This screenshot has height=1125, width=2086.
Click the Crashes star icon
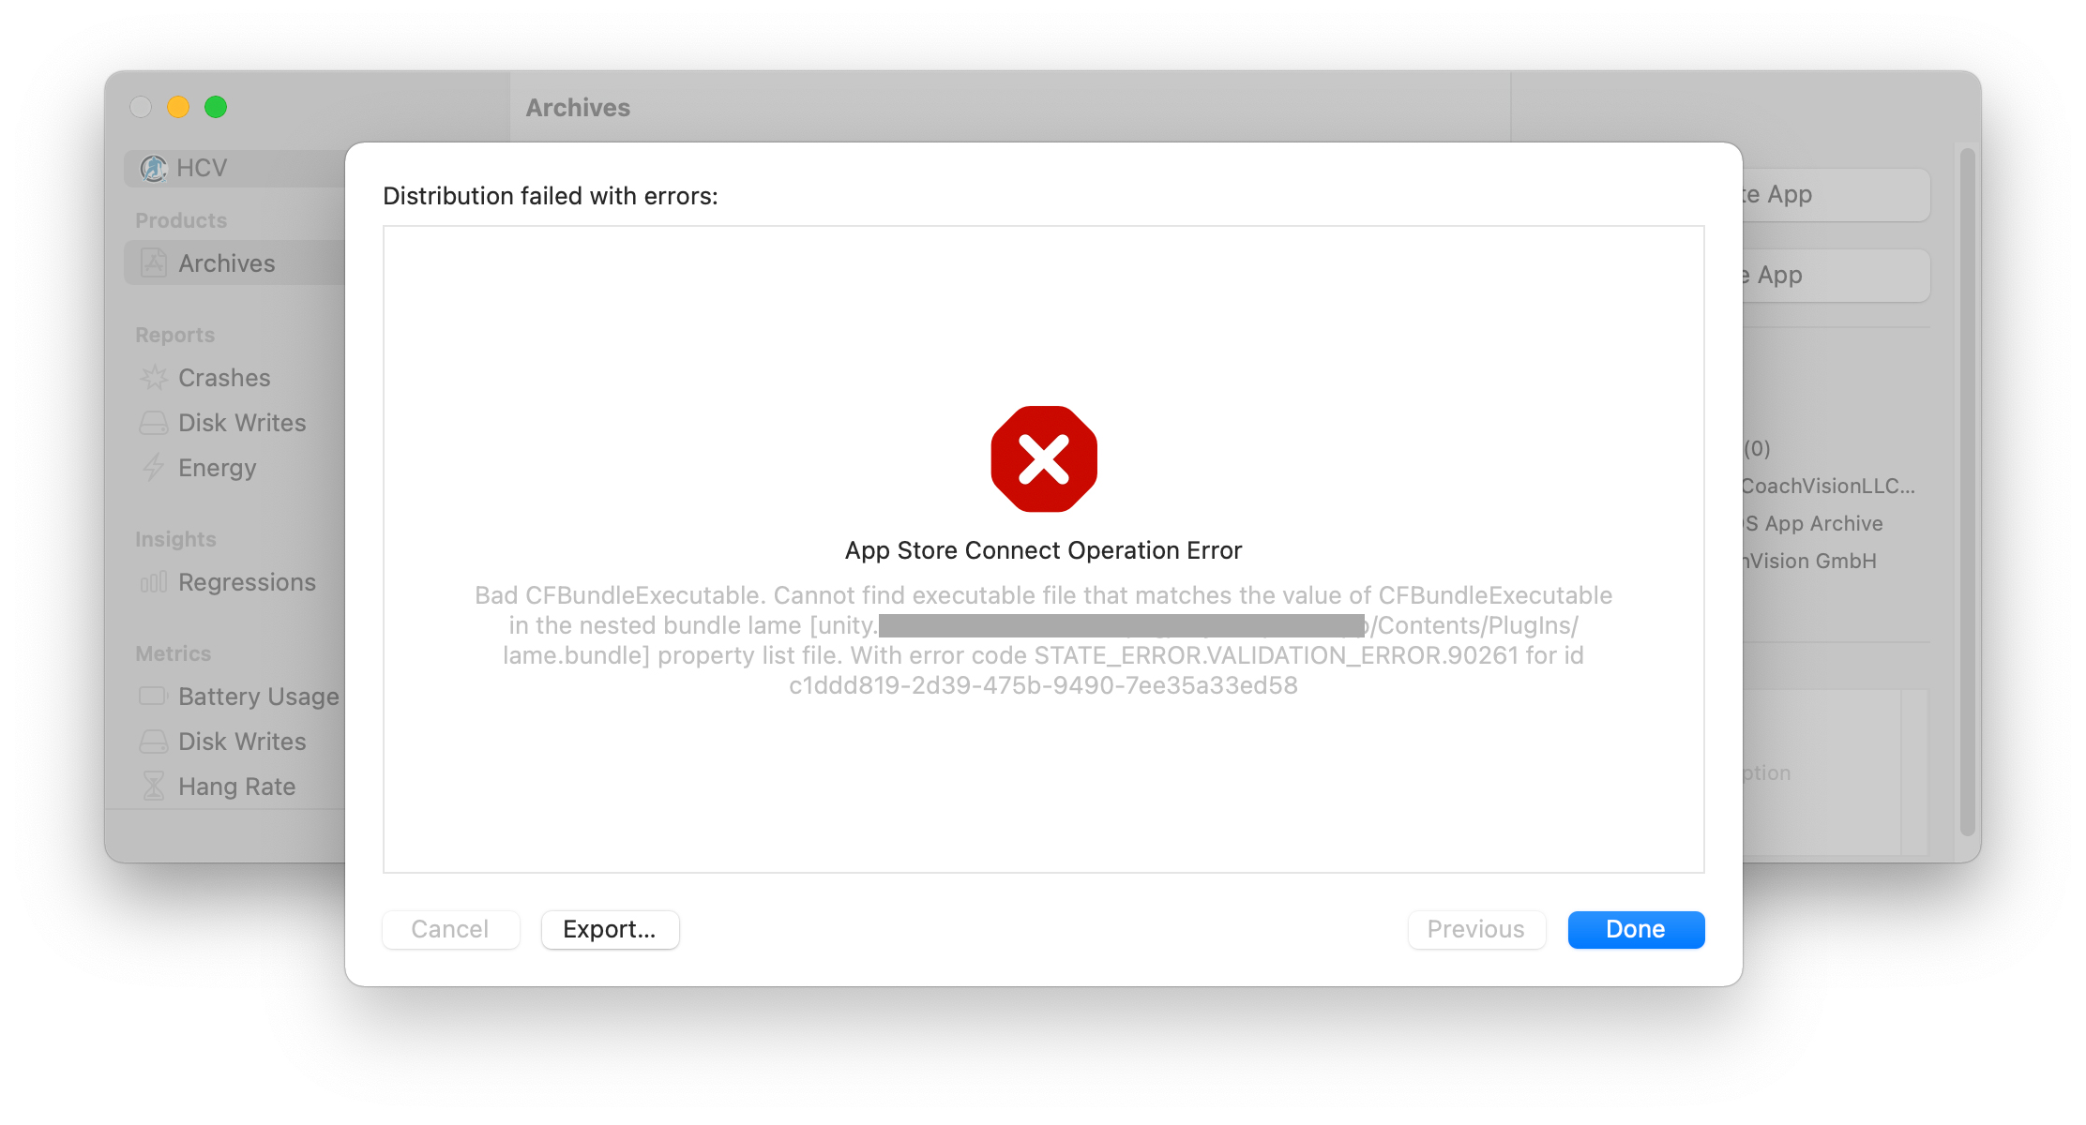(154, 378)
